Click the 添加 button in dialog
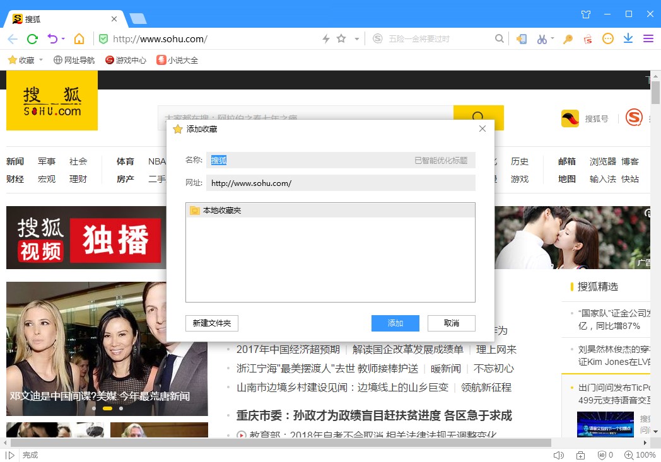This screenshot has height=462, width=661. (x=395, y=323)
